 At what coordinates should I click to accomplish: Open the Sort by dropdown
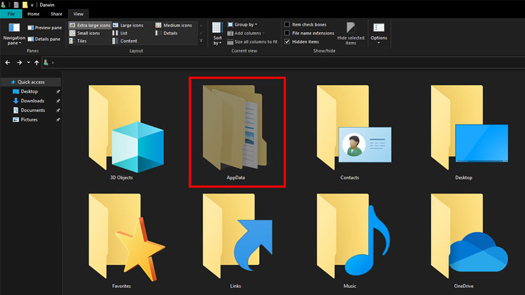tap(217, 34)
